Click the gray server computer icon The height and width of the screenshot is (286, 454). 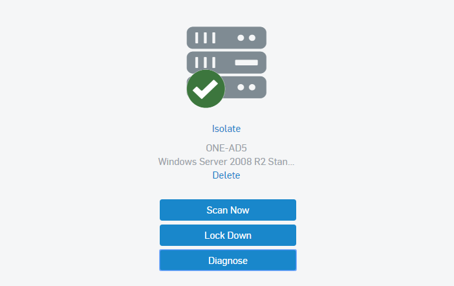tap(227, 63)
